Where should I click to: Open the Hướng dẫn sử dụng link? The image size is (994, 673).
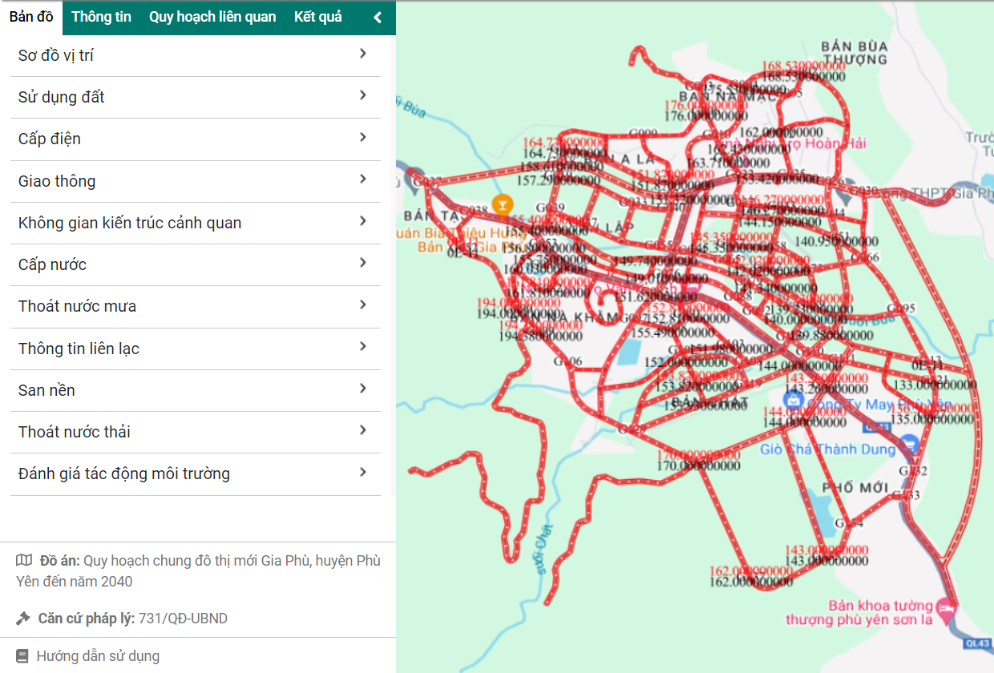coord(98,656)
